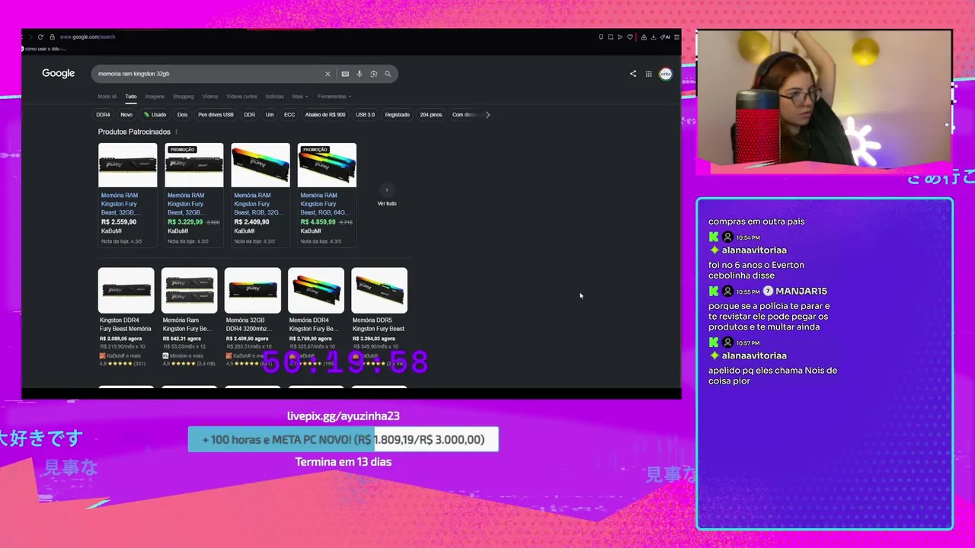Open the Vídeos curtos tab

click(241, 97)
